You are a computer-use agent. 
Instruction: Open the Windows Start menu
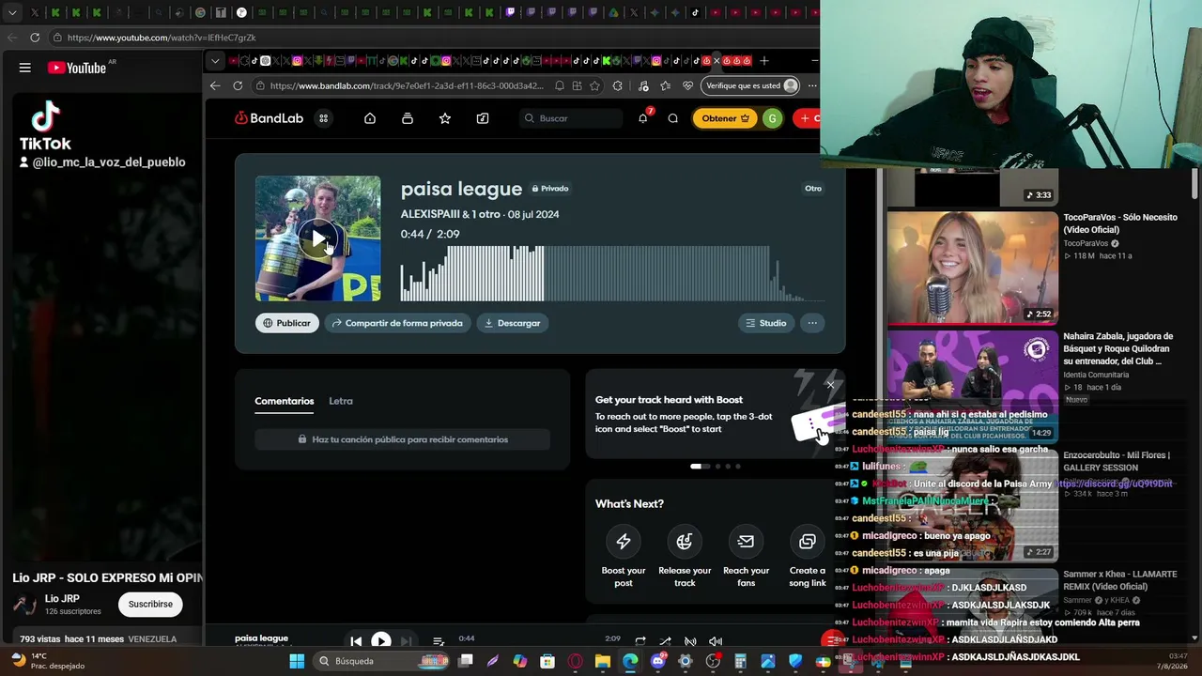coord(297,661)
